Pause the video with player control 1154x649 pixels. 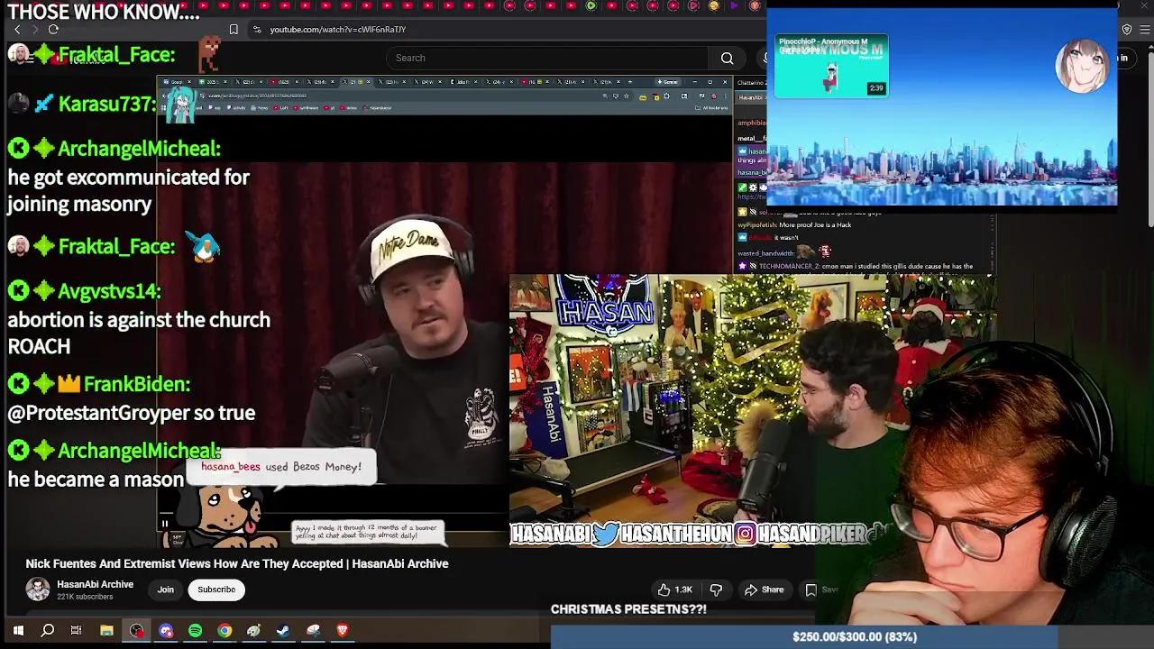(165, 523)
